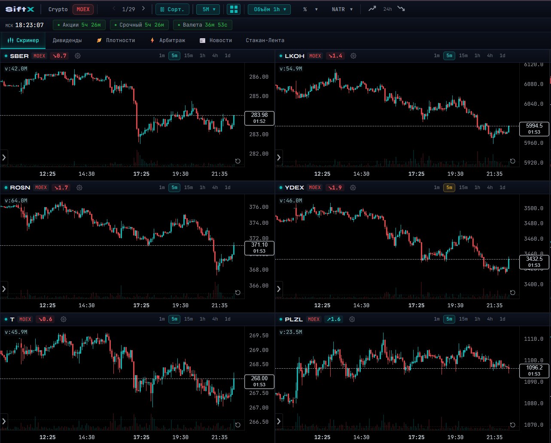This screenshot has height=443, width=551.
Task: Open the 5M timeframe dropdown
Action: coord(208,9)
